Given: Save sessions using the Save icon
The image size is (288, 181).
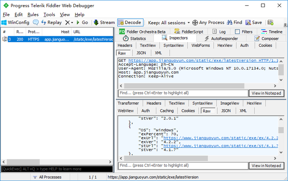Looking at the screenshot, I should 253,22.
